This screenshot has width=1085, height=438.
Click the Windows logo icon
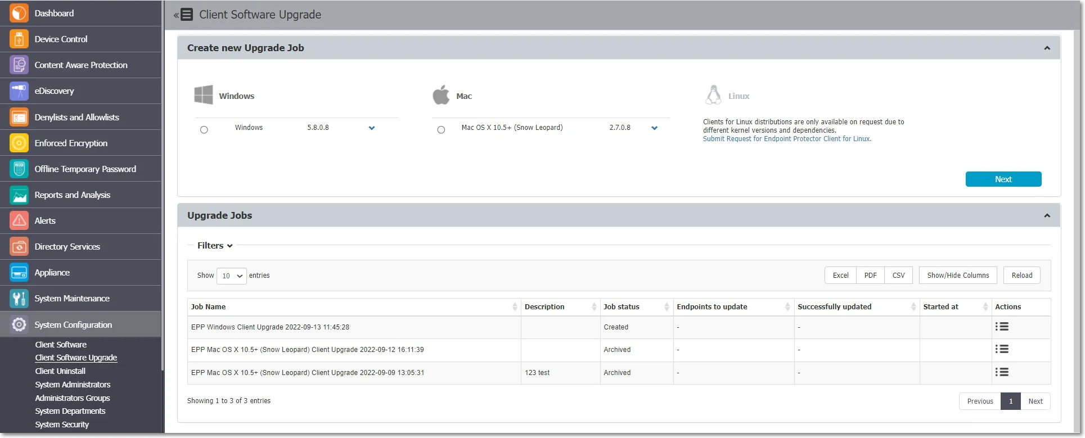click(204, 95)
